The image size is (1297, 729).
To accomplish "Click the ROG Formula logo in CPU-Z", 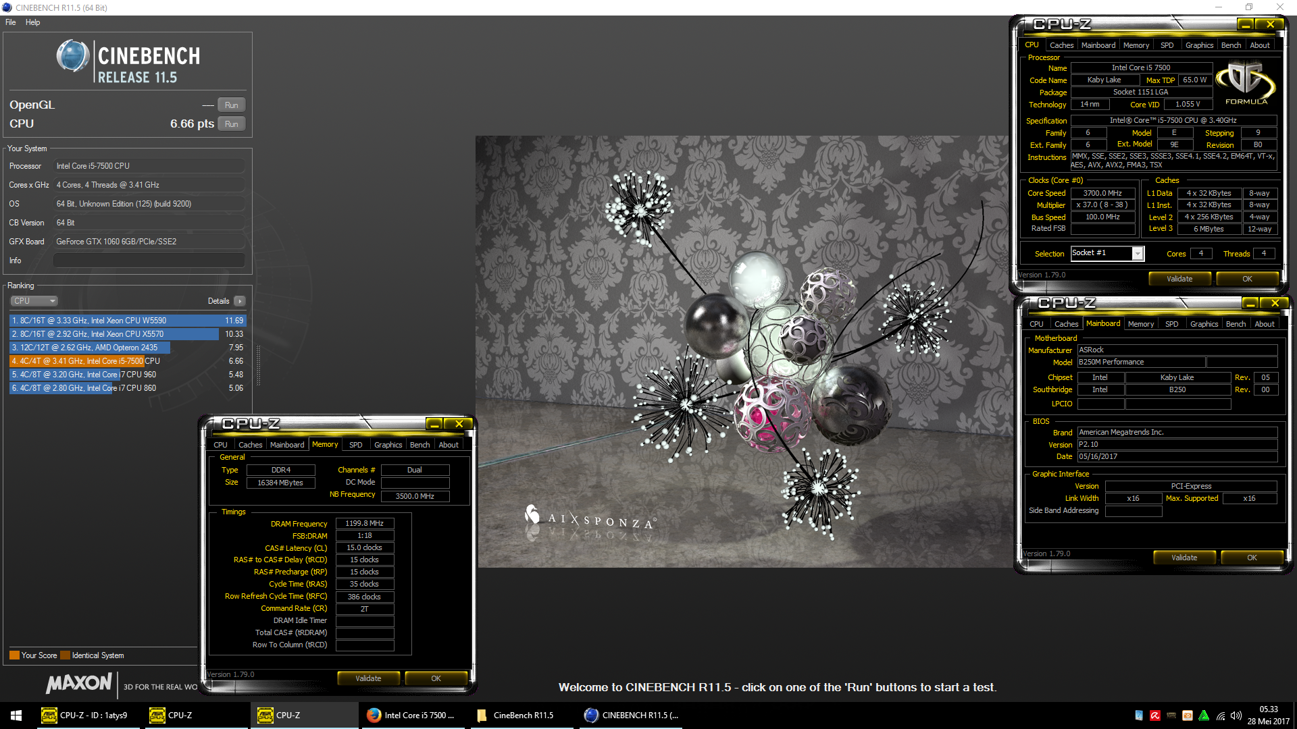I will (x=1246, y=84).
